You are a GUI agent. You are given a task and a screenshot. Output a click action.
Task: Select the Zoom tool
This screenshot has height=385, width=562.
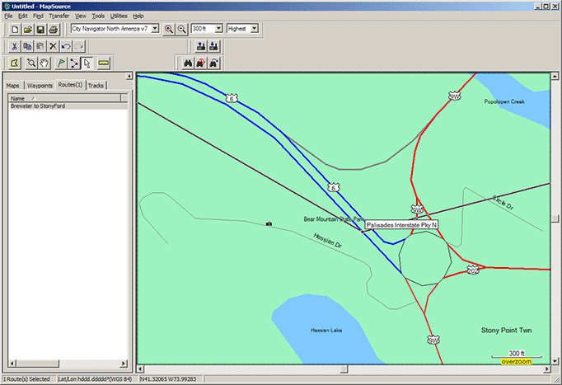(31, 63)
